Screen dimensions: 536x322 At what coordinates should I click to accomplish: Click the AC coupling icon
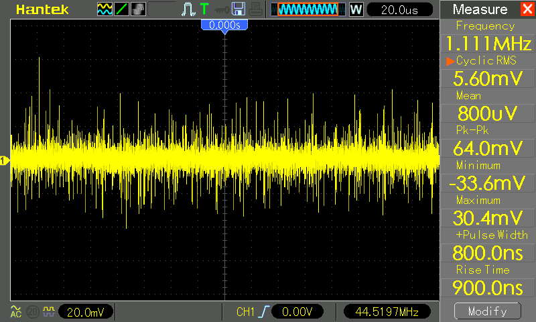[15, 311]
